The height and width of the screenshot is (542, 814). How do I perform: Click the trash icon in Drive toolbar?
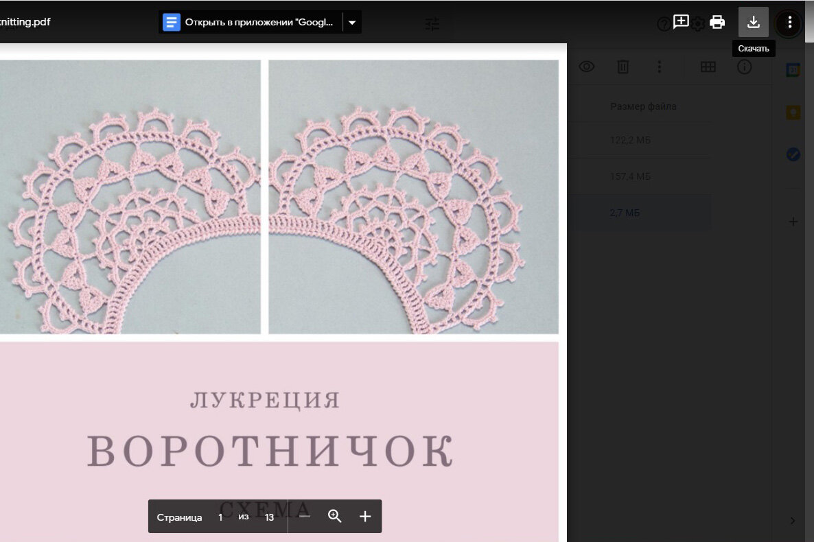coord(623,67)
